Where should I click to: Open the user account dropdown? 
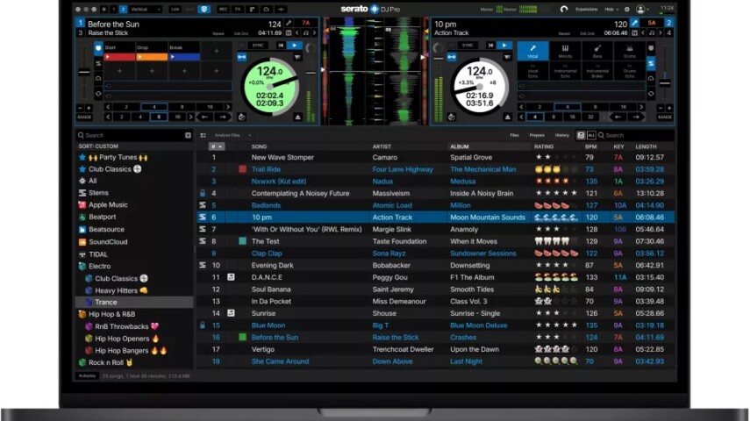point(643,9)
